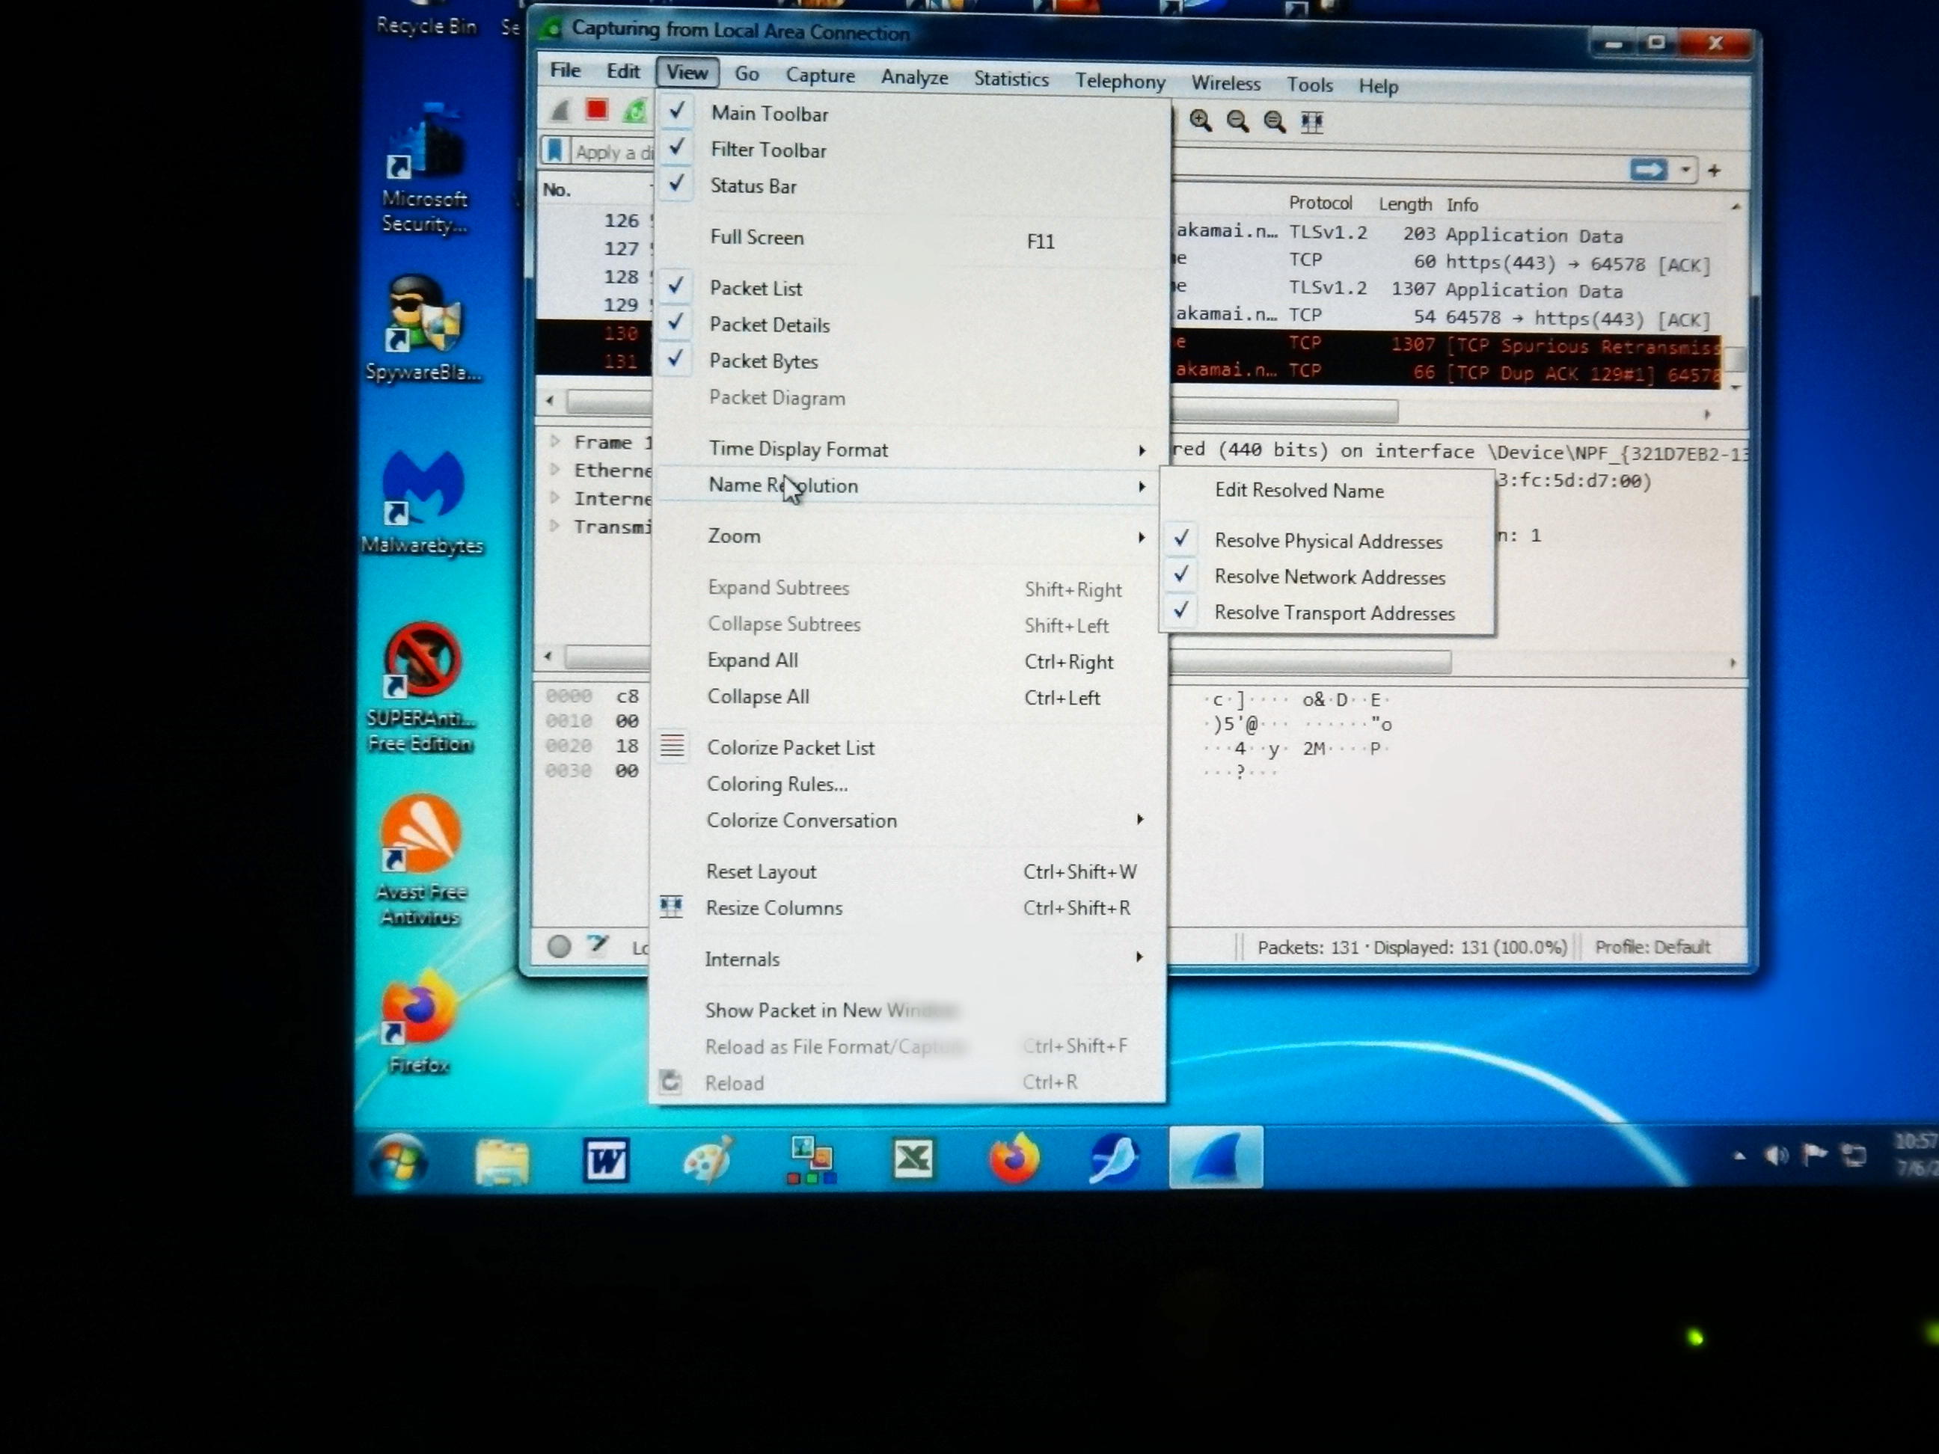Click the Restart capture green icon
The image size is (1939, 1454).
[x=634, y=111]
